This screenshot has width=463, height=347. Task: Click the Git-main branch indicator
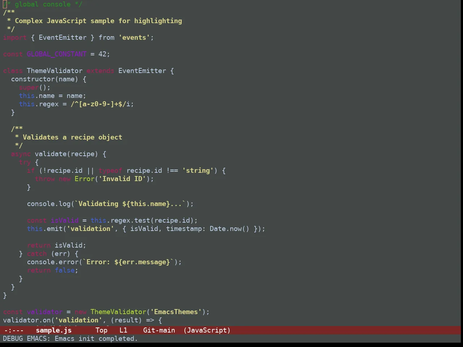159,330
